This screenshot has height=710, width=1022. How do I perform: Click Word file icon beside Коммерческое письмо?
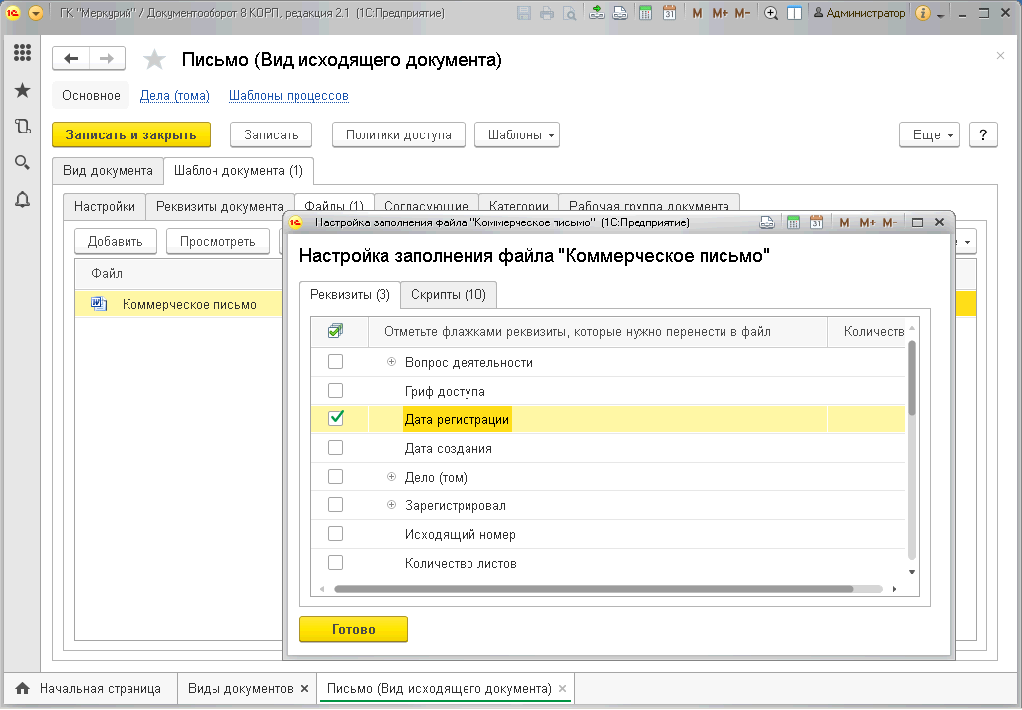tap(99, 304)
